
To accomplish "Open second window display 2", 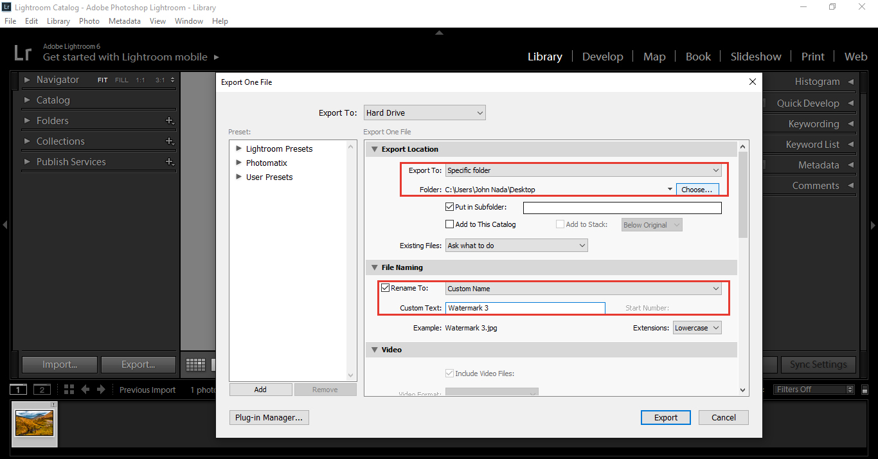I will [x=42, y=390].
